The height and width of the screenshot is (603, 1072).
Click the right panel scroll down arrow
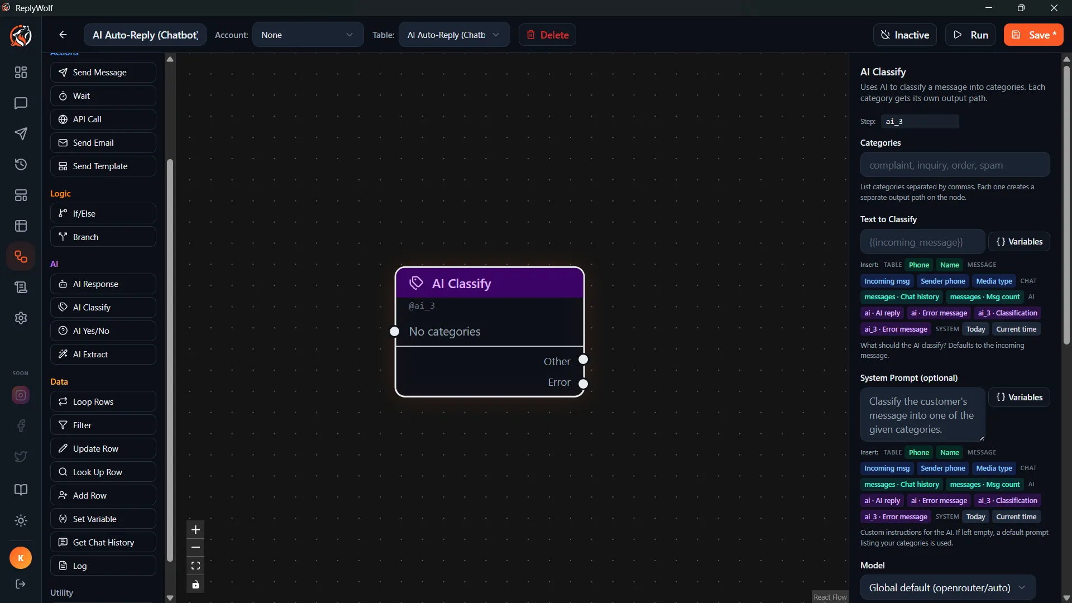coord(1066,598)
